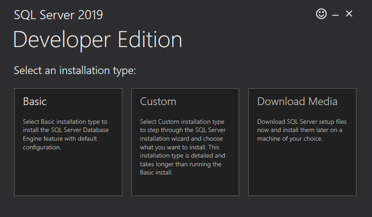
Task: Choose the Download Media tile
Action: click(x=302, y=142)
